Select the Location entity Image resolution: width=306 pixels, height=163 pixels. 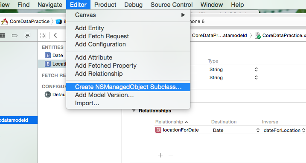pos(52,64)
